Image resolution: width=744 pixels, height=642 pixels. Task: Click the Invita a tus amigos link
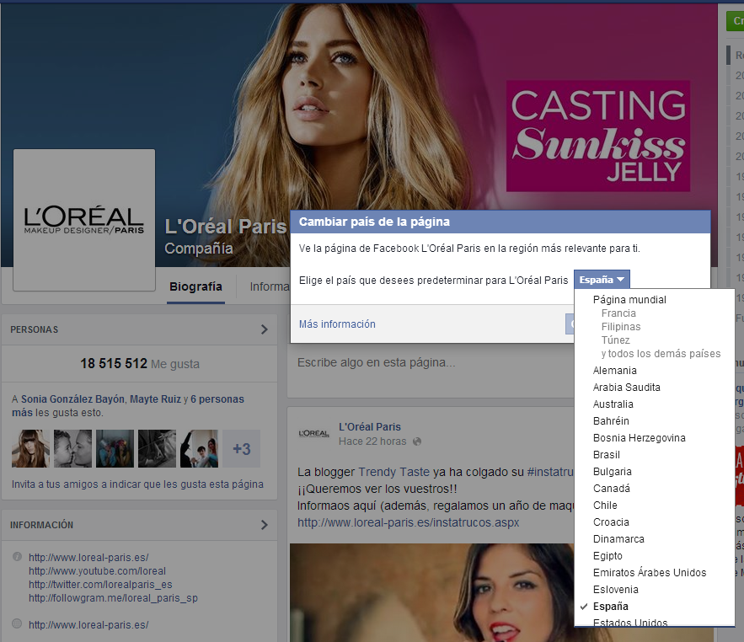coord(137,484)
